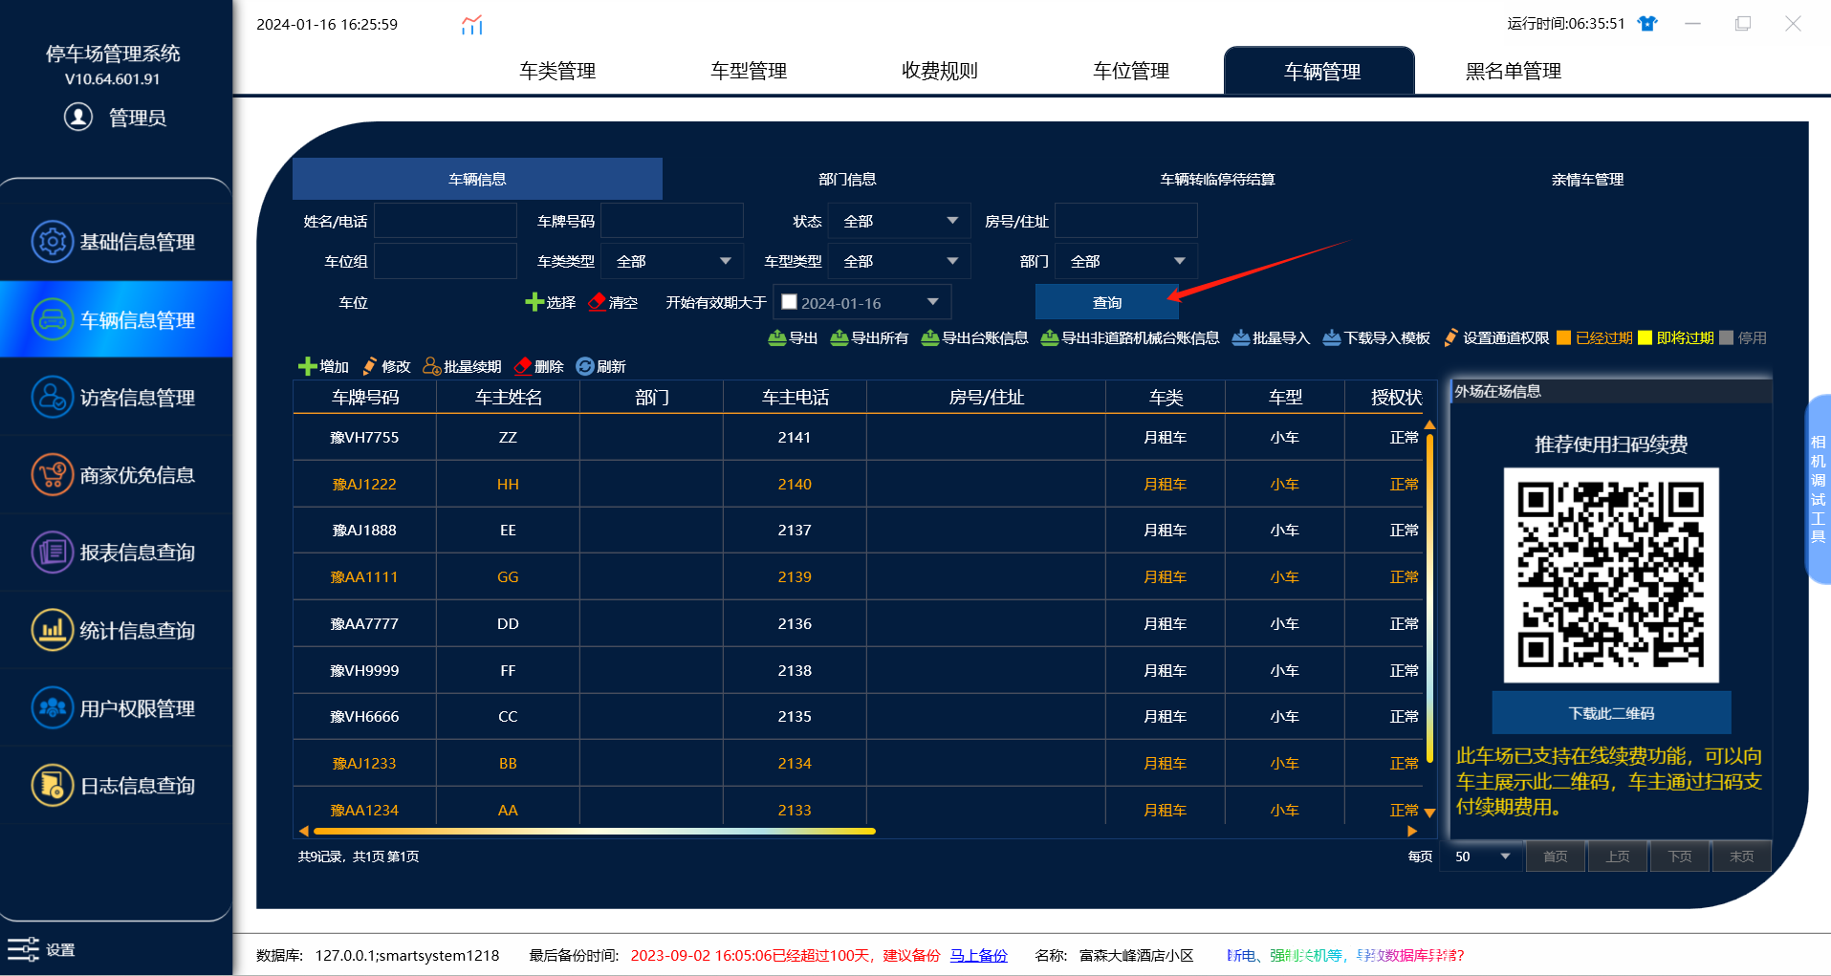Open 报表信息查询 report icon

click(53, 552)
